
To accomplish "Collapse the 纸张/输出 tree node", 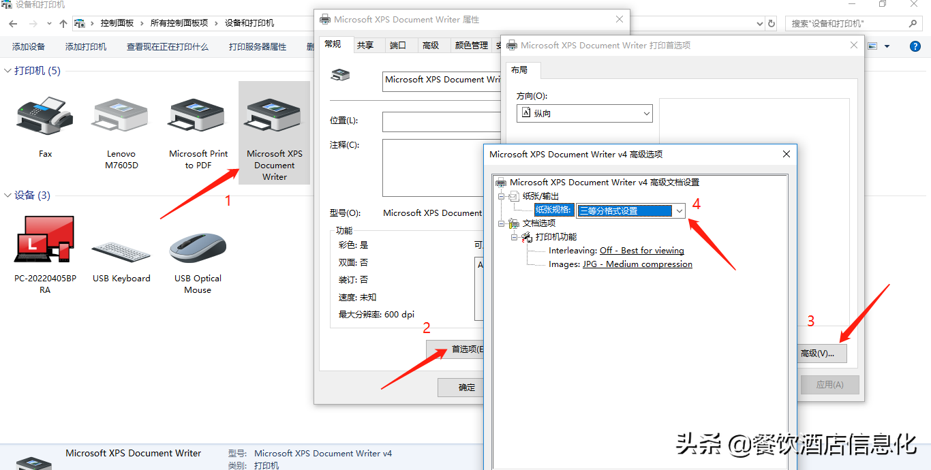I will pyautogui.click(x=502, y=196).
